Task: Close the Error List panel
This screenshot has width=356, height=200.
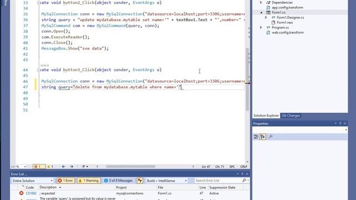Action: 247,174
